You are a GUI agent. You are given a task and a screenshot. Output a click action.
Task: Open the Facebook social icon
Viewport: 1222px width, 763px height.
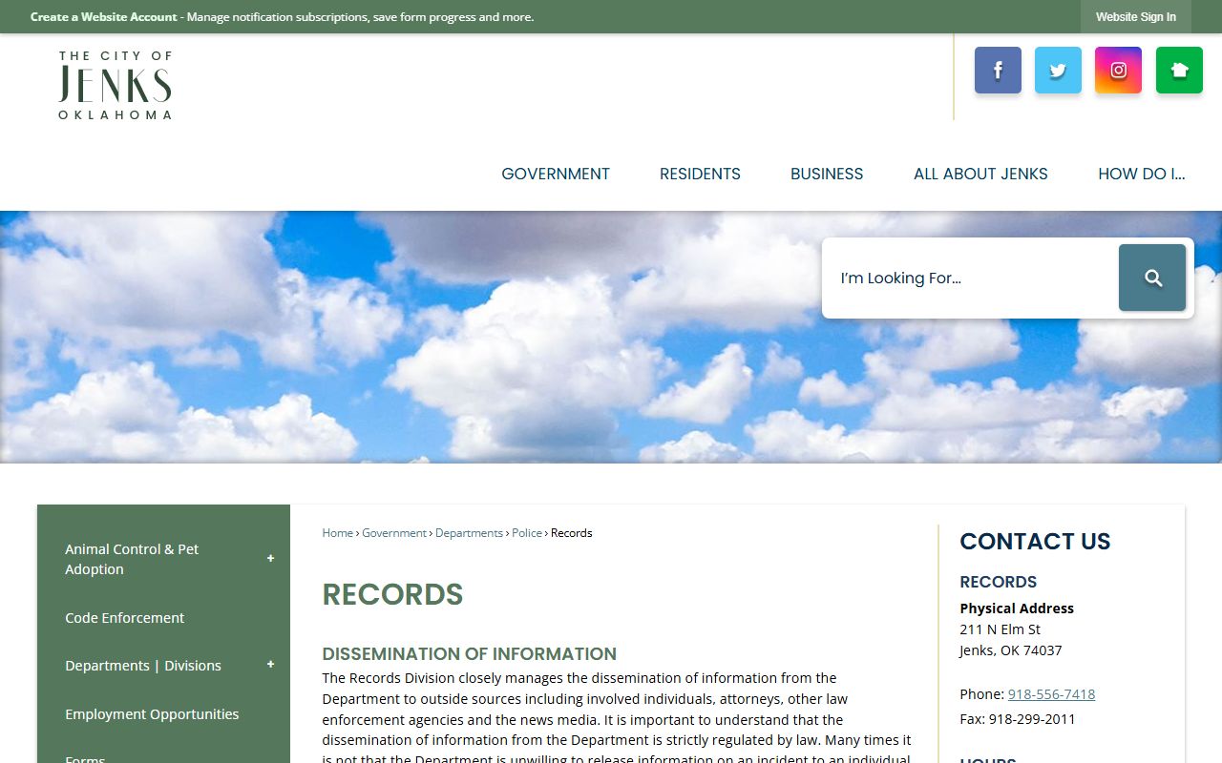[998, 71]
